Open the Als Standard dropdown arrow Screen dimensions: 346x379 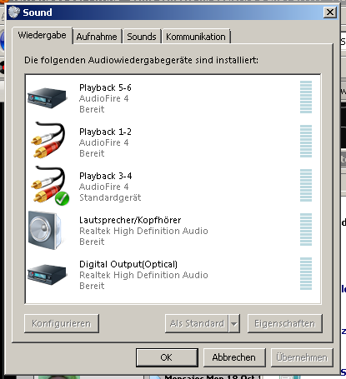point(234,323)
